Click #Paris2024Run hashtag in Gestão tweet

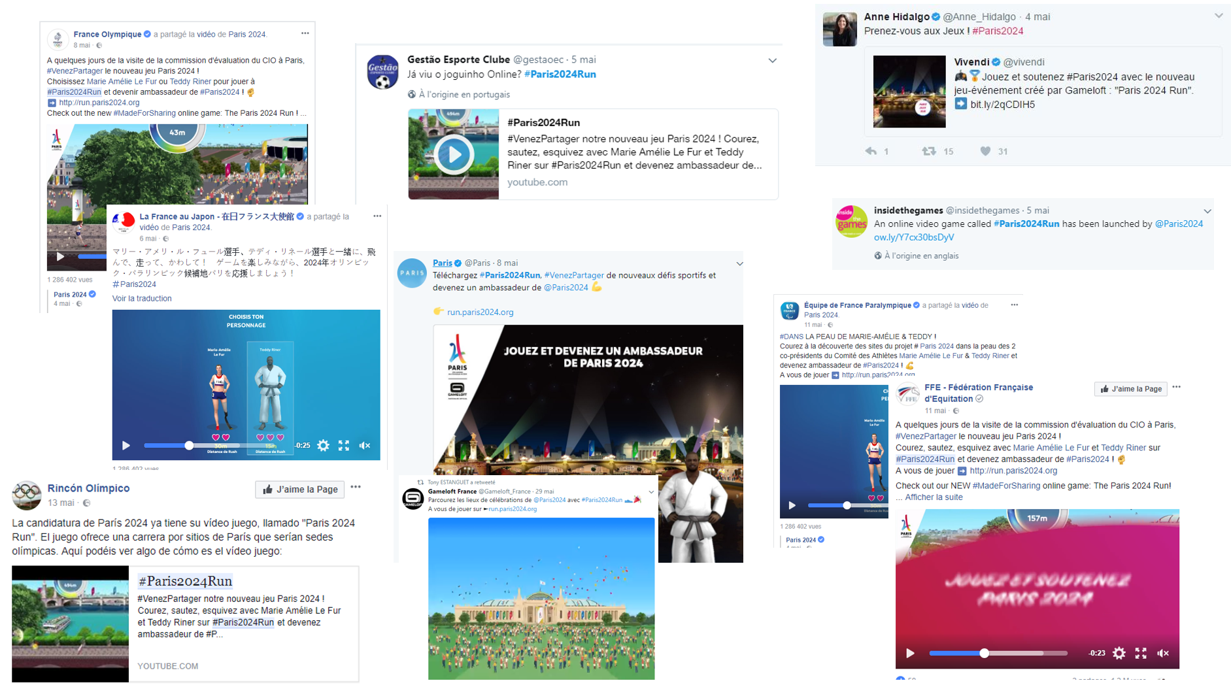pyautogui.click(x=560, y=74)
